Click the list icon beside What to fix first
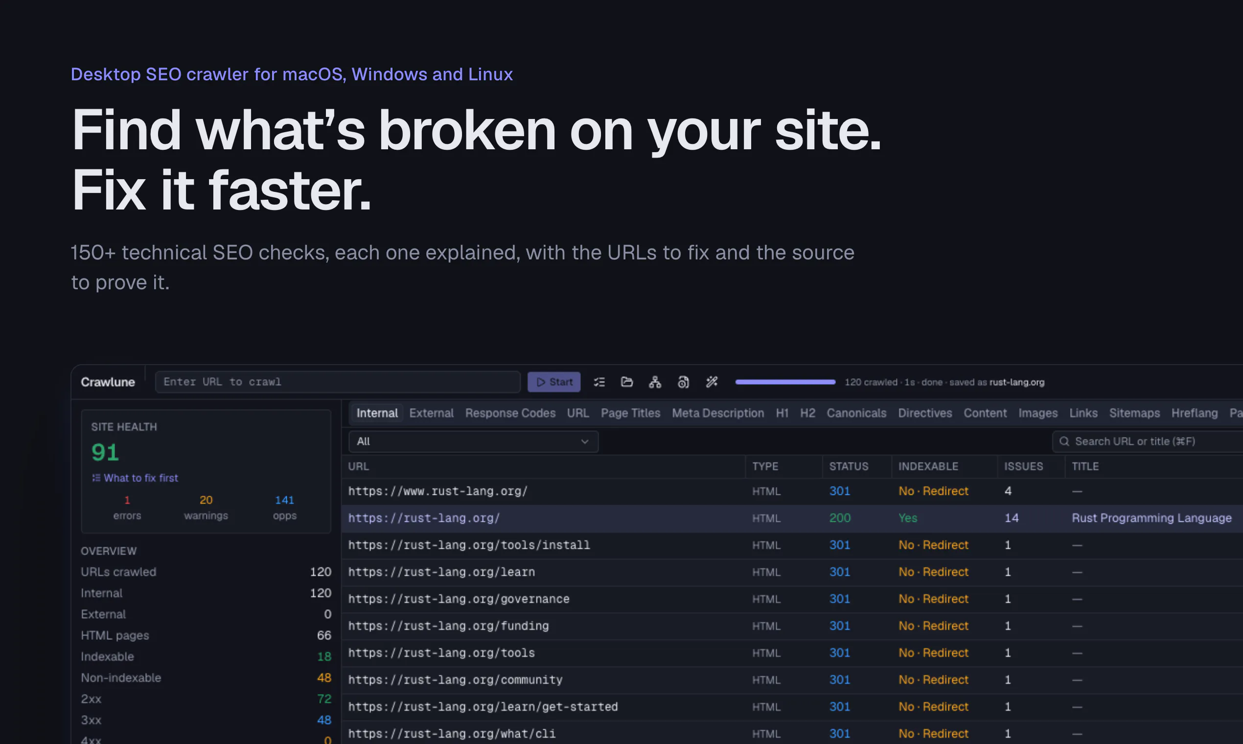The image size is (1243, 744). click(x=96, y=478)
